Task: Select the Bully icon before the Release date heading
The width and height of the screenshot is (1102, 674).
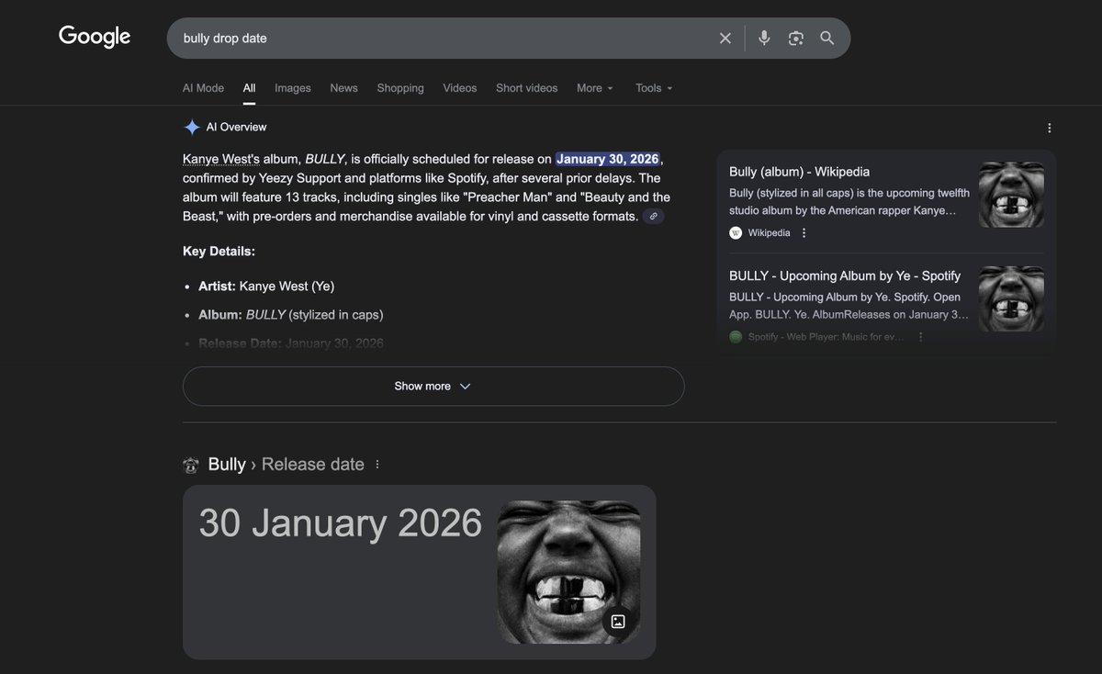Action: [x=191, y=466]
